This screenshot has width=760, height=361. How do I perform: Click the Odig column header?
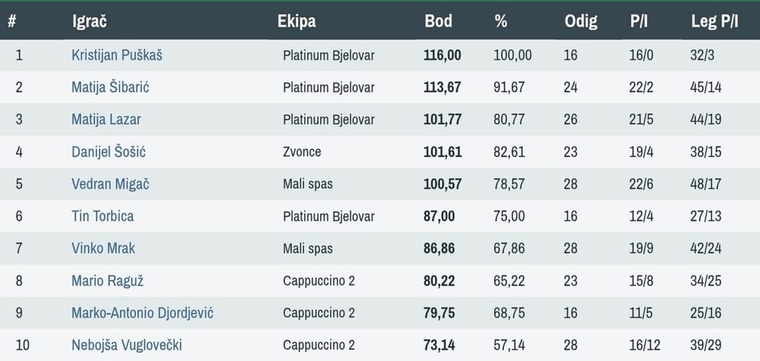[580, 21]
